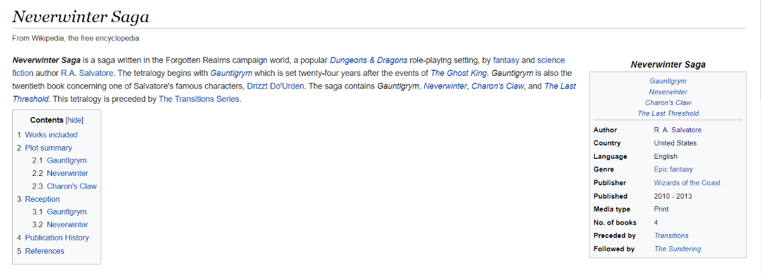Open the Dungeons & Dragons link
Screen dimensions: 761x274
368,60
